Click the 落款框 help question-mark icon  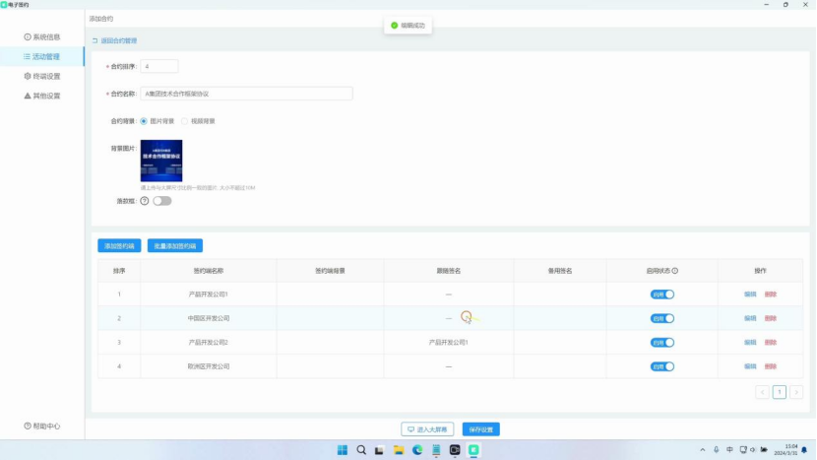tap(145, 201)
